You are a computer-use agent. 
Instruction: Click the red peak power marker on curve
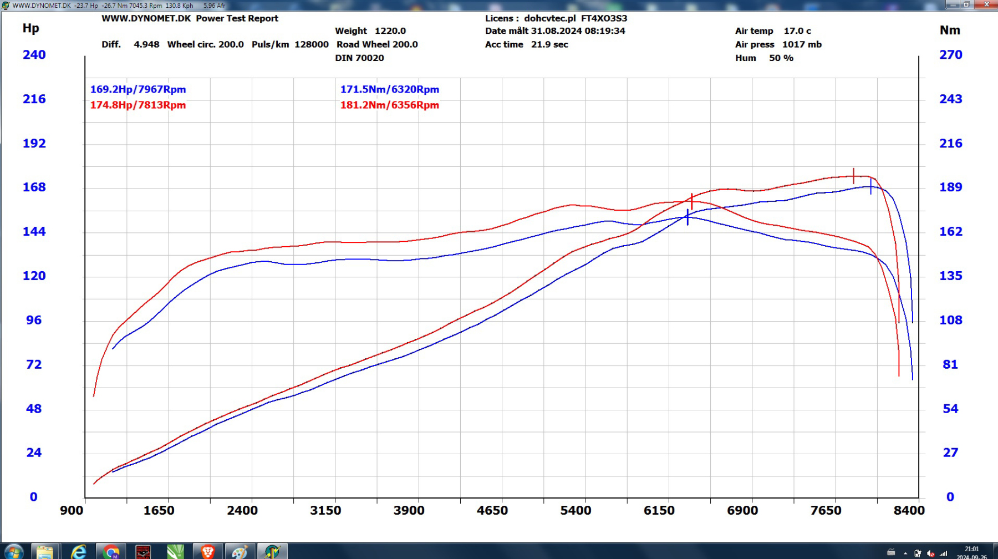[x=853, y=176]
